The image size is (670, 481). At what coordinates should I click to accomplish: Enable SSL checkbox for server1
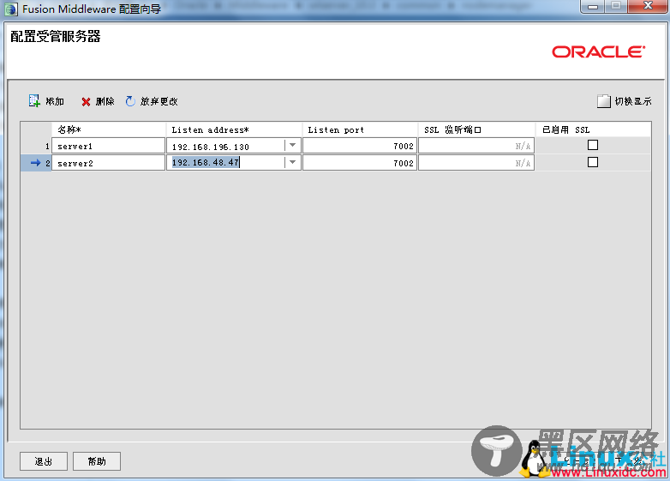click(x=593, y=145)
